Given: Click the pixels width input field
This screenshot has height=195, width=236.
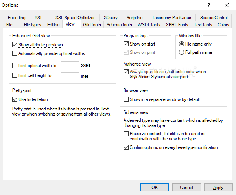Looking at the screenshot, I should 70,65.
